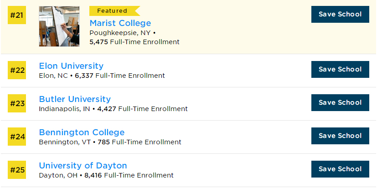Click the #22 rank badge

(17, 70)
